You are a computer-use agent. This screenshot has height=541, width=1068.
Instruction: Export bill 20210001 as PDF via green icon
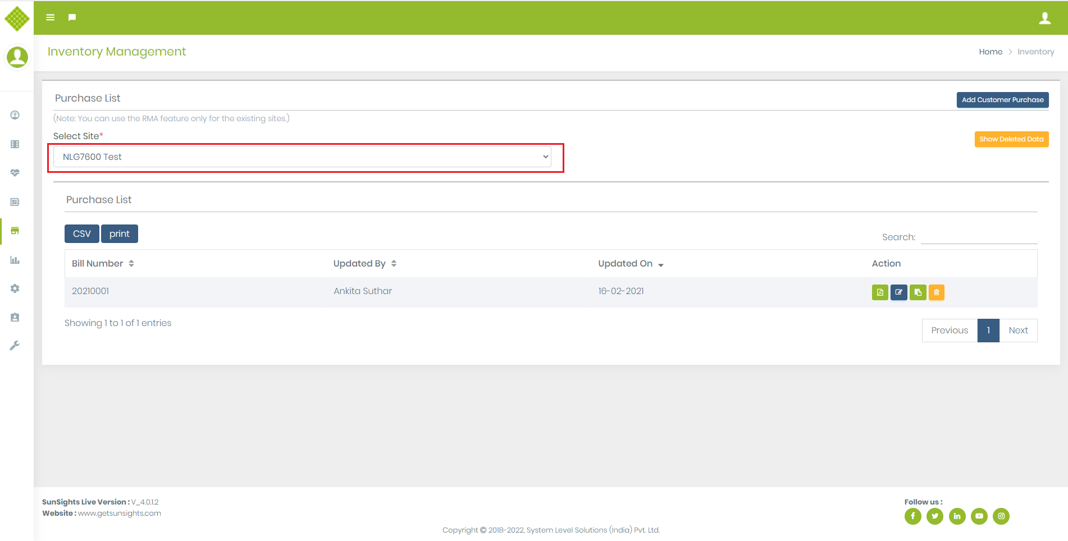pos(879,292)
